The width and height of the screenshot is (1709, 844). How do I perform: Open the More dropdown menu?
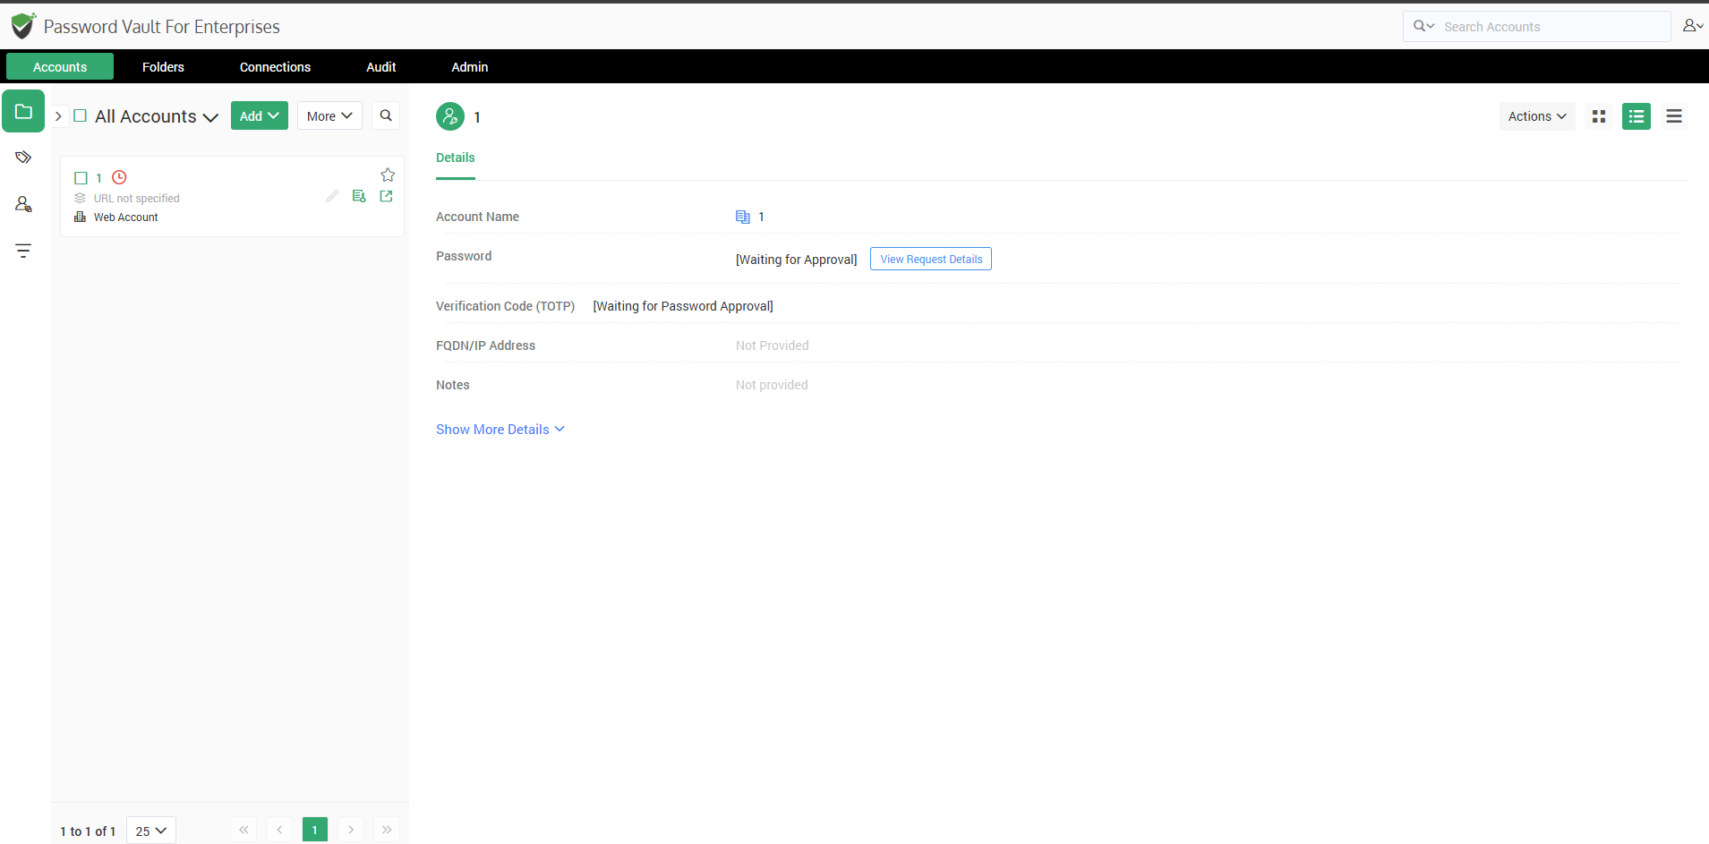329,115
